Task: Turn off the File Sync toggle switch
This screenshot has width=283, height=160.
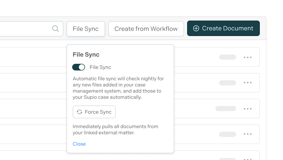Action: click(x=79, y=67)
